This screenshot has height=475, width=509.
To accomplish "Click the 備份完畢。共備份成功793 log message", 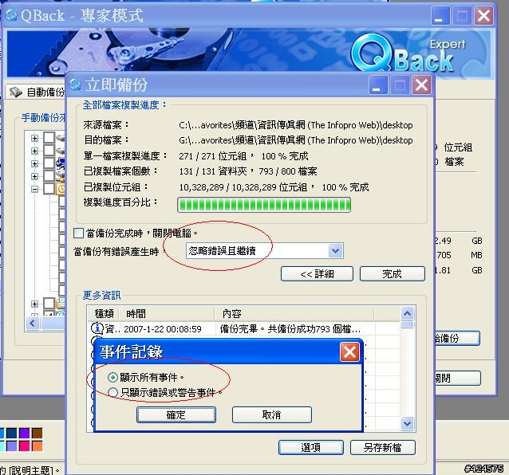I will click(290, 329).
